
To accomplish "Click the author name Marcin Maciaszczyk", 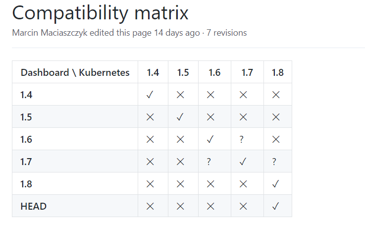I will (50, 33).
